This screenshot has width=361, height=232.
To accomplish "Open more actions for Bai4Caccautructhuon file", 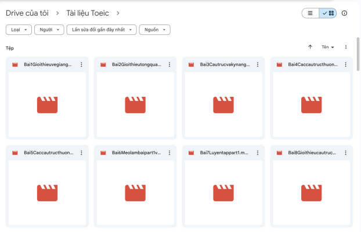I will [x=345, y=65].
